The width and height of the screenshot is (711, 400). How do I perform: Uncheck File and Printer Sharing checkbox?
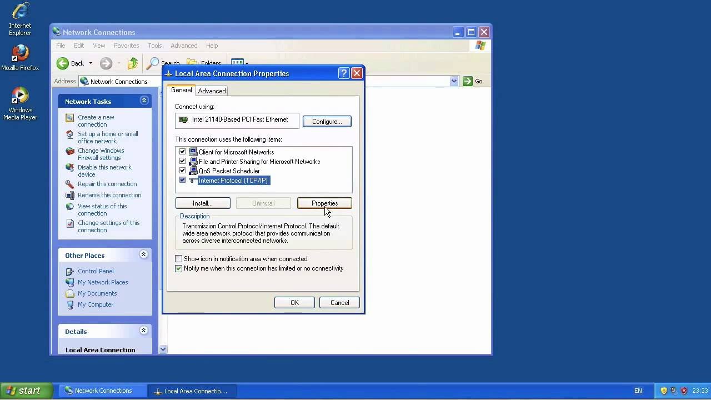click(182, 161)
